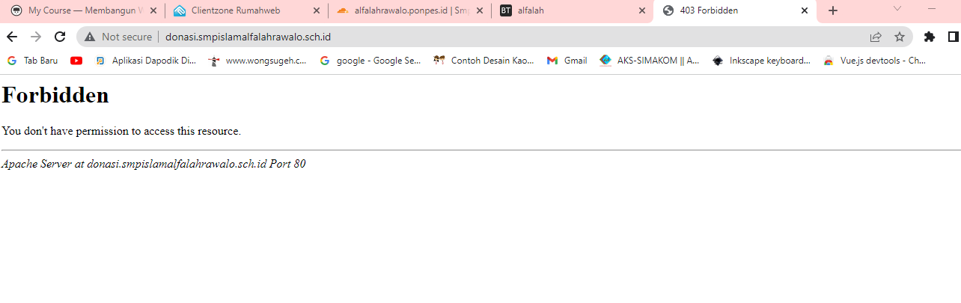Open Vue.js devtools bookmark
Viewport: 961px width, 303px height.
(x=875, y=61)
